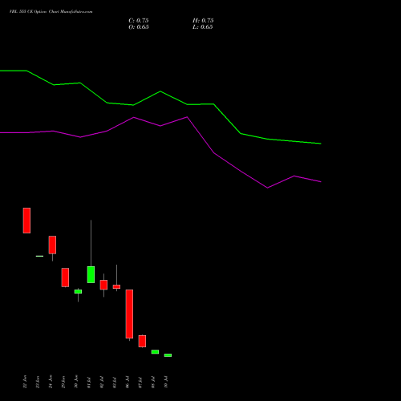
Task: Click the red candlestick at 02 Jul
Action: pos(103,285)
